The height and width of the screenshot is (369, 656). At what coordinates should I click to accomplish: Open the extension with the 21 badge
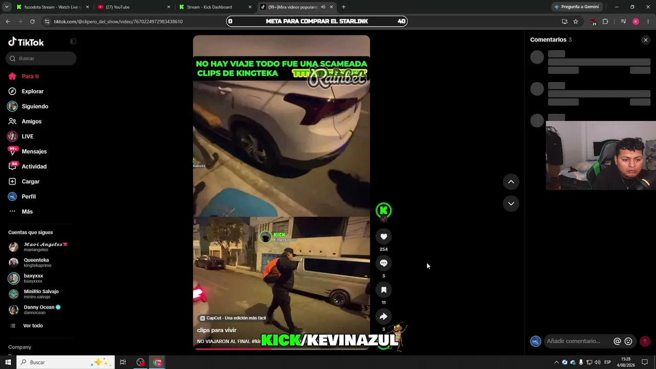[593, 22]
